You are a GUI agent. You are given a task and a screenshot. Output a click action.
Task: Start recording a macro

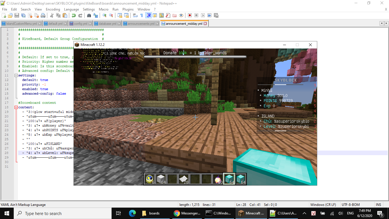tap(190, 15)
